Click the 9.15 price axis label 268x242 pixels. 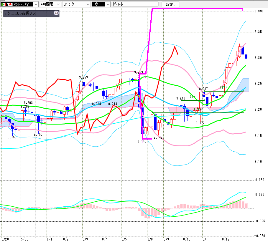[x=258, y=136]
